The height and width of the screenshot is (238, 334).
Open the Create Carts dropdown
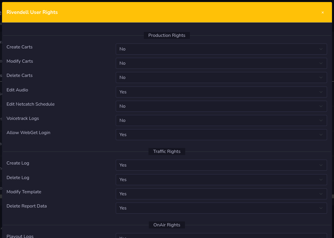pos(221,49)
